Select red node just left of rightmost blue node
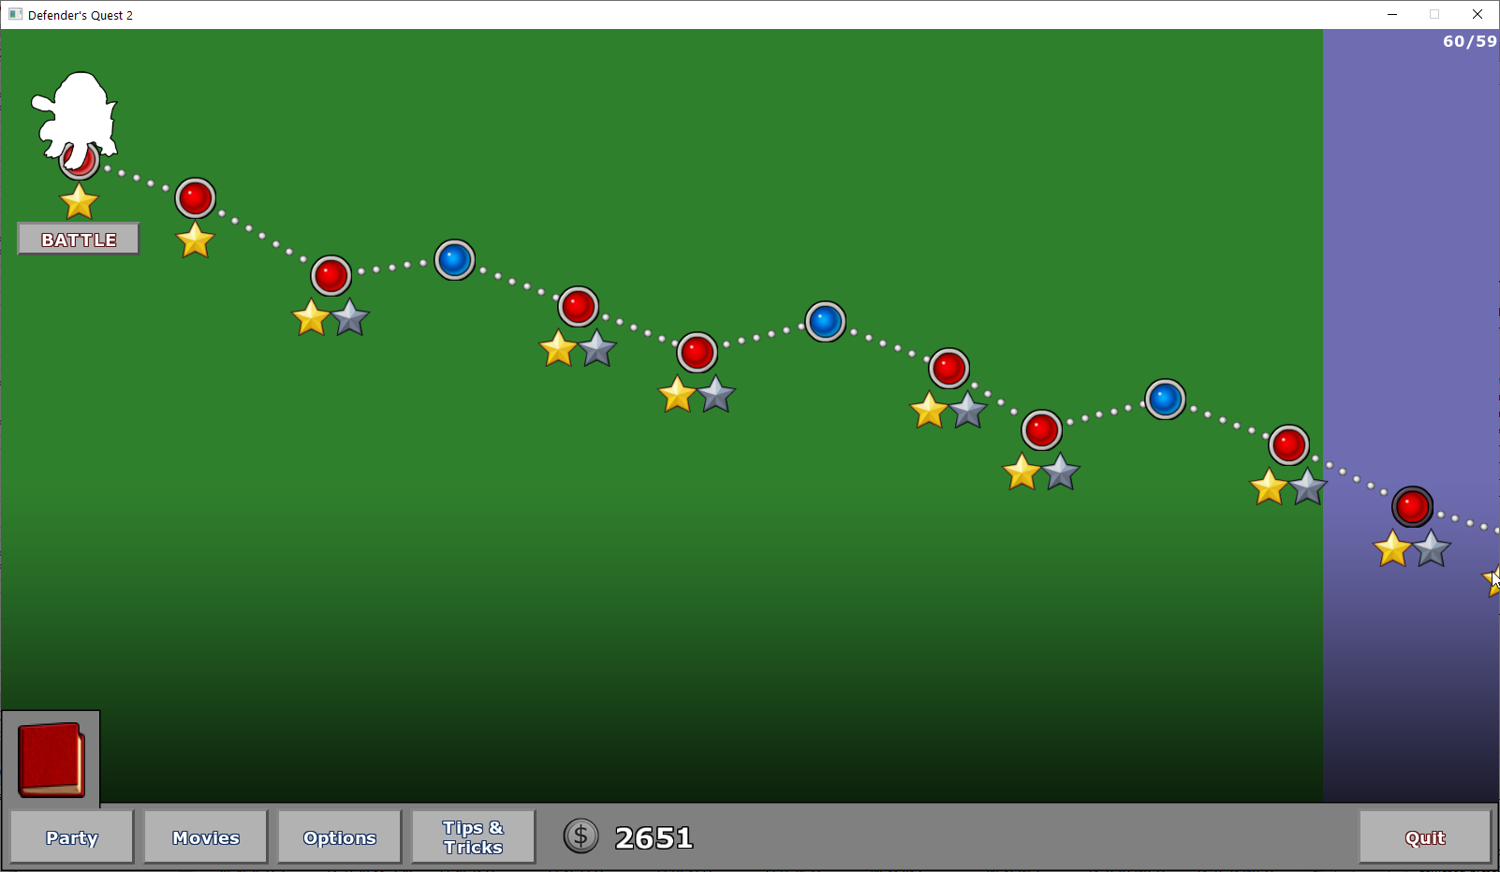The height and width of the screenshot is (872, 1500). 1041,430
